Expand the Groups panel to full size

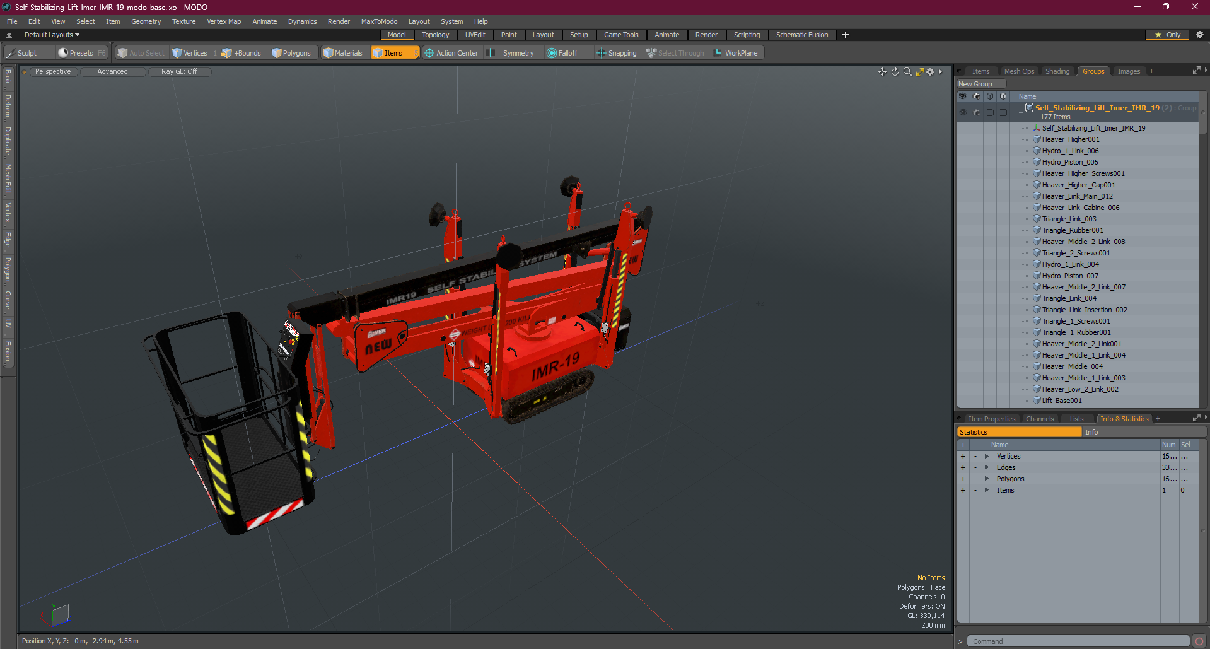pyautogui.click(x=1196, y=71)
